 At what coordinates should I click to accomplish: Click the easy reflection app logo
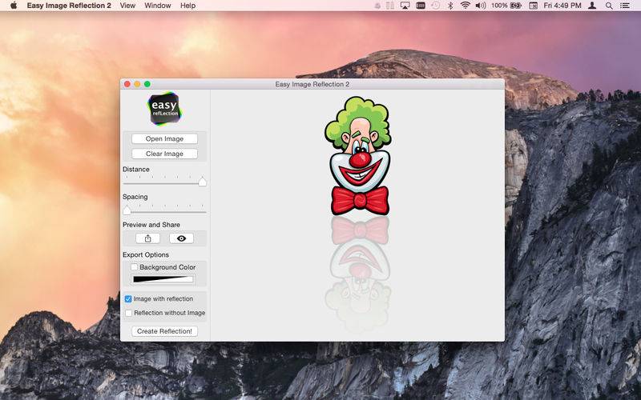point(164,109)
